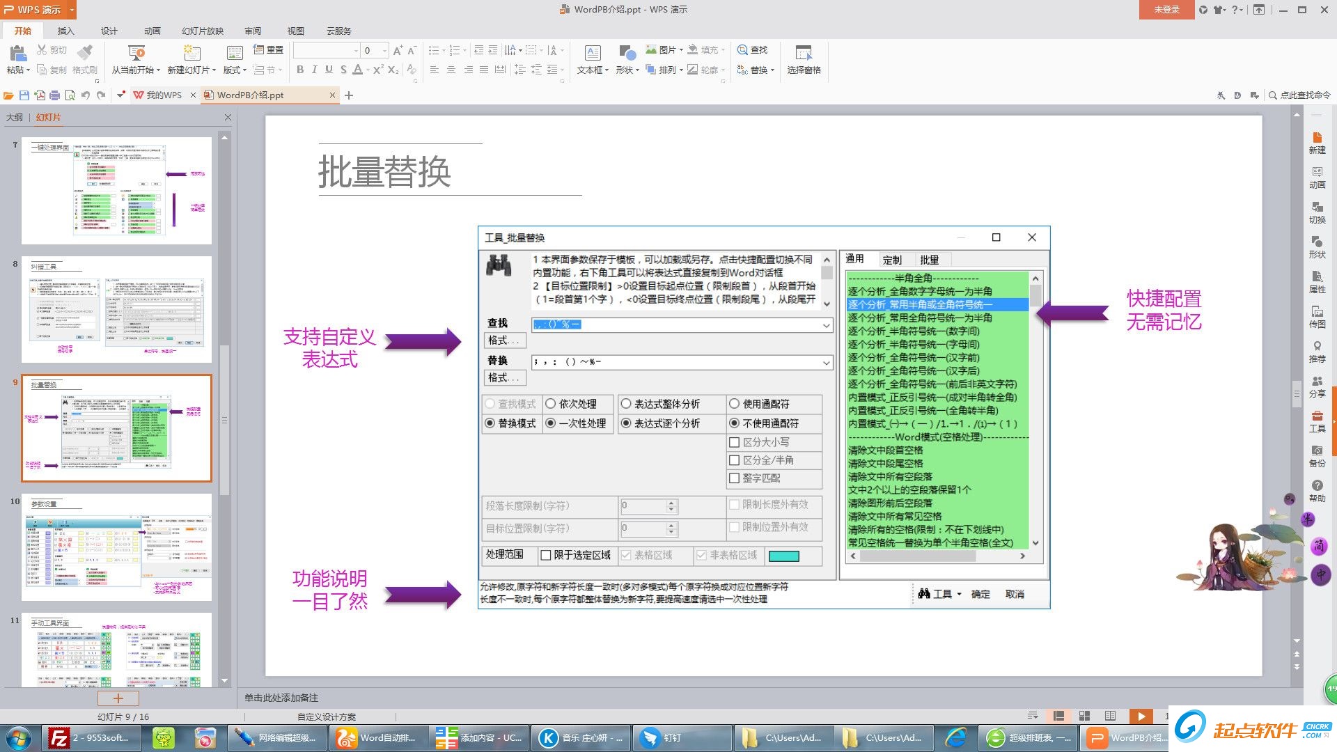The height and width of the screenshot is (752, 1337).
Task: Toggle Bold formatting in the ribbon
Action: [300, 70]
